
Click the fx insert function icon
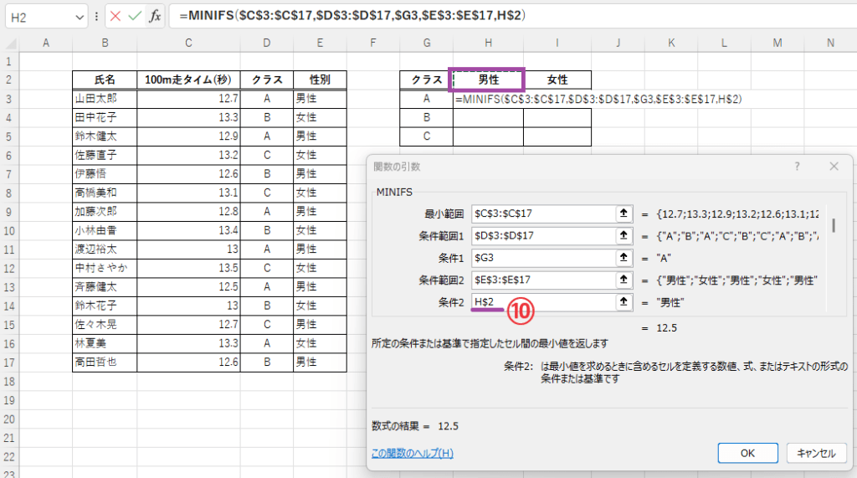pos(155,16)
